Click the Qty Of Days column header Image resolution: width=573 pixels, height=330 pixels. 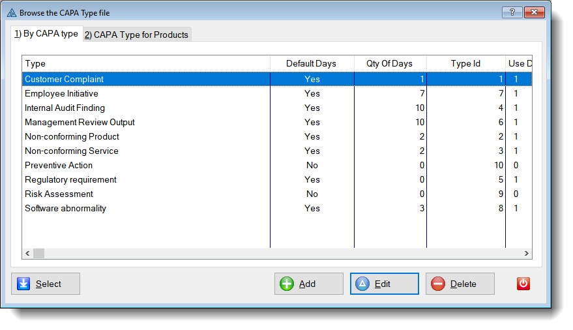point(390,63)
